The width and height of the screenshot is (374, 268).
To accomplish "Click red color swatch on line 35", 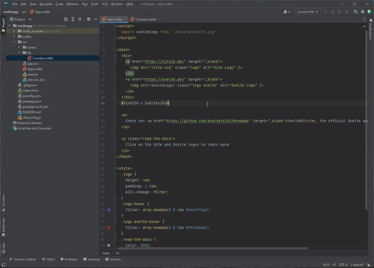I will pyautogui.click(x=108, y=227).
